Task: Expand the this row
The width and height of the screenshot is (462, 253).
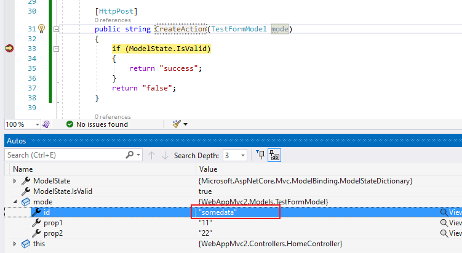Action: click(14, 244)
